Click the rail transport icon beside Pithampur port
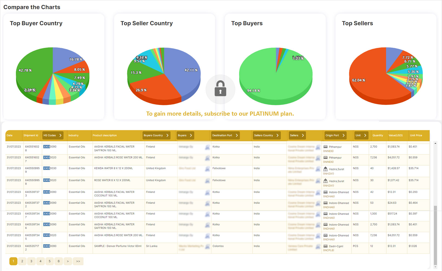The height and width of the screenshot is (271, 442). pyautogui.click(x=325, y=147)
